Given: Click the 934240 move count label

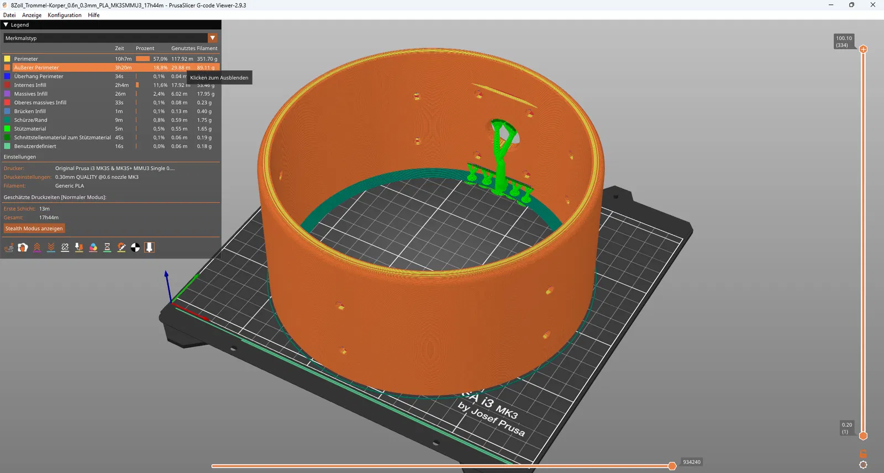Looking at the screenshot, I should coord(692,463).
